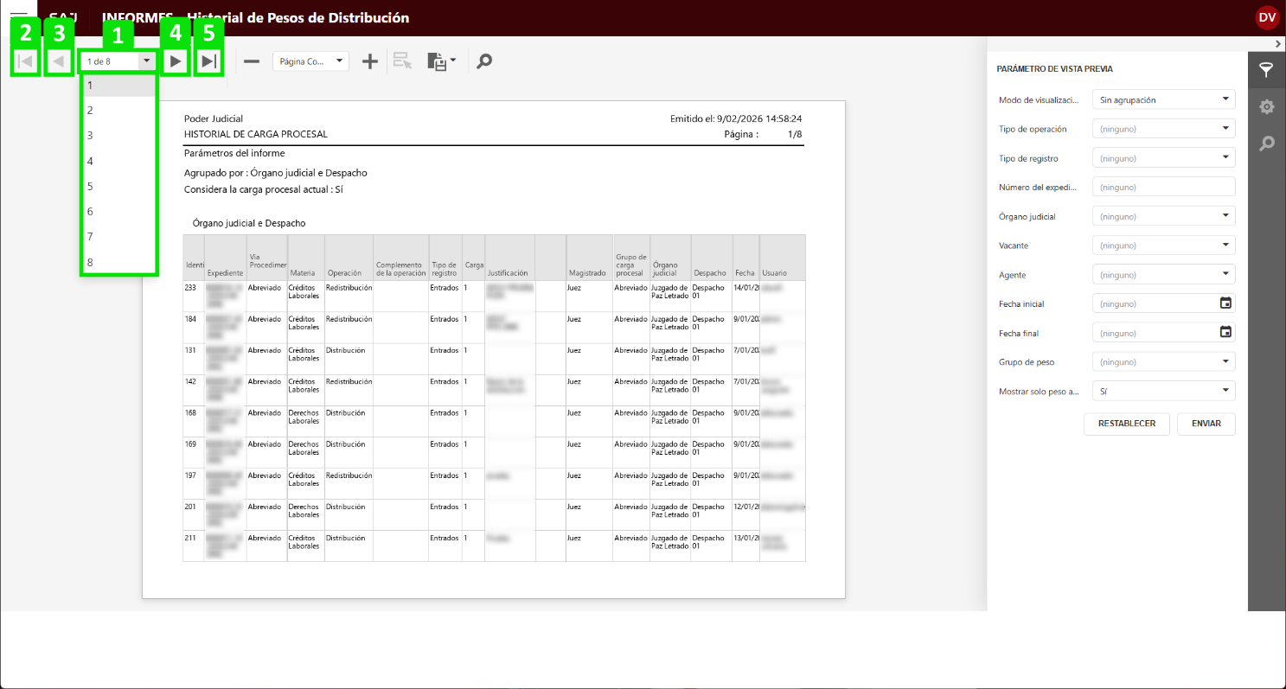This screenshot has height=689, width=1286.
Task: Open the filter parameters tab in sidebar
Action: point(1266,71)
